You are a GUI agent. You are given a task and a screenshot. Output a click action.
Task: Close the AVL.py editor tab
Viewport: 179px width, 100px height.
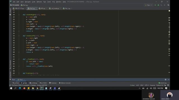click(46, 9)
